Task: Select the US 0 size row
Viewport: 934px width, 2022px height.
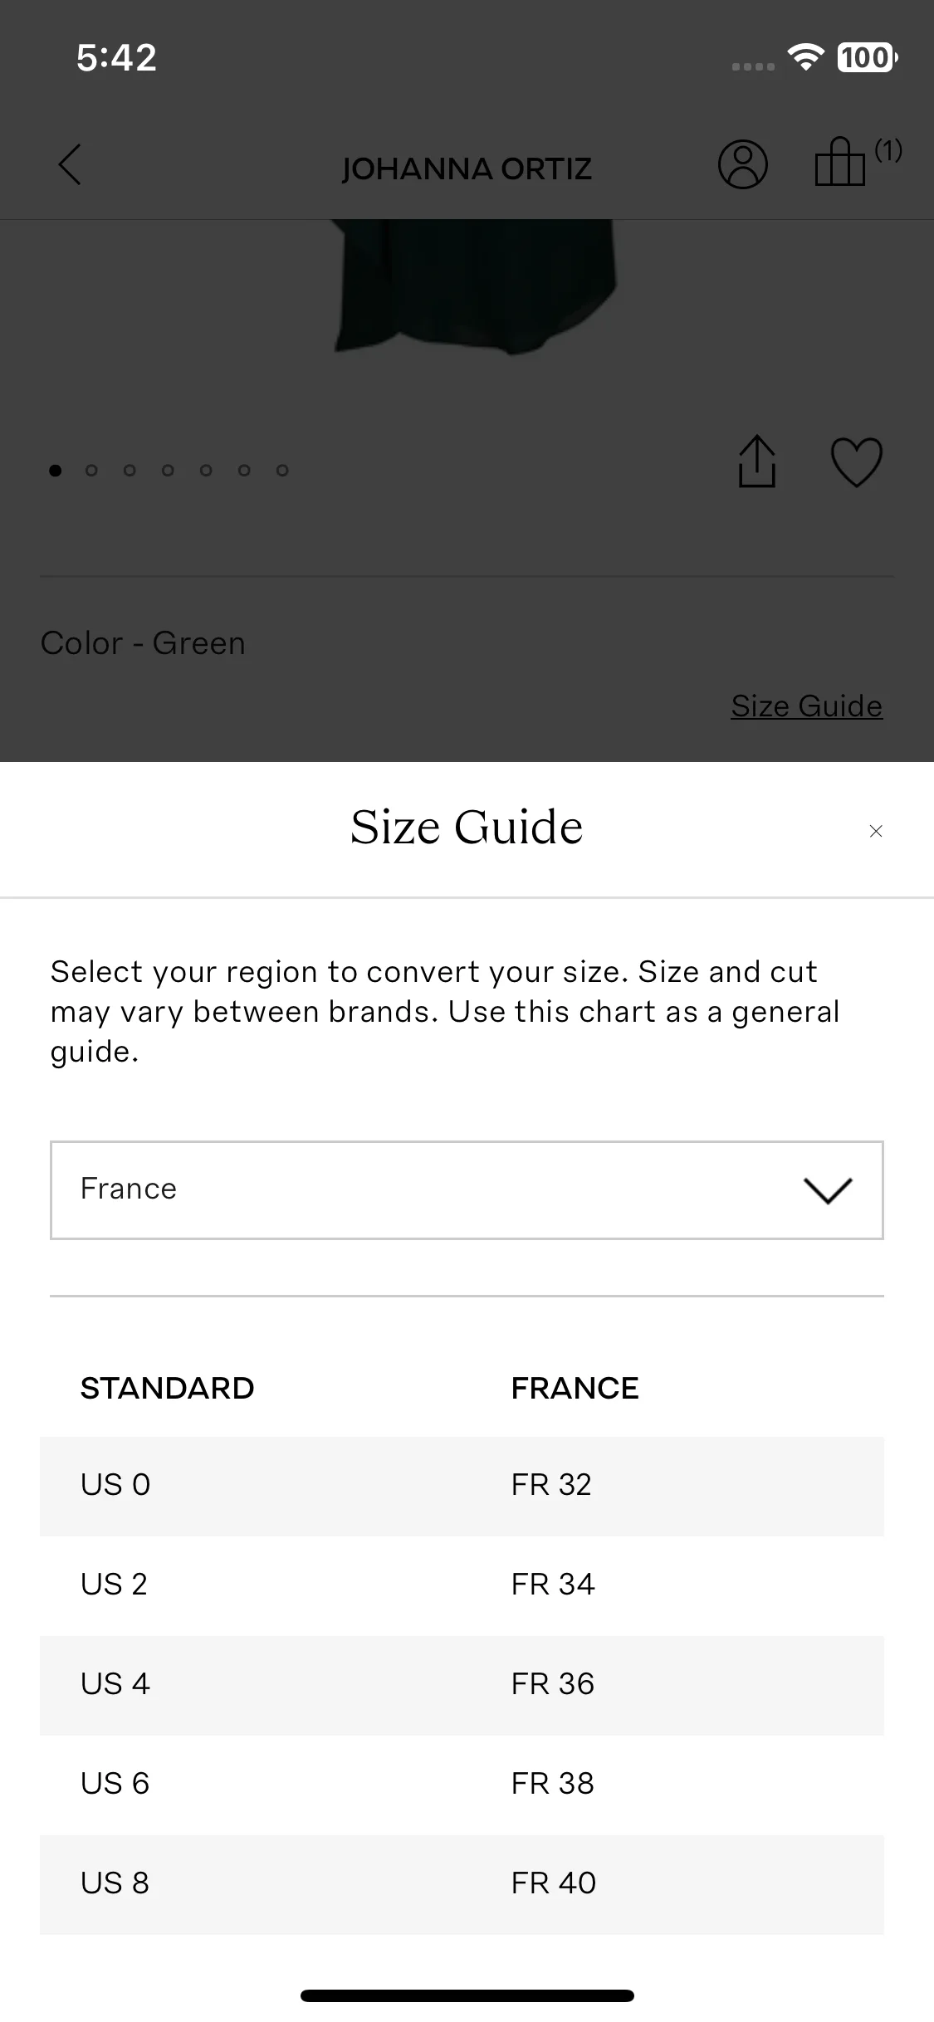Action: tap(462, 1486)
